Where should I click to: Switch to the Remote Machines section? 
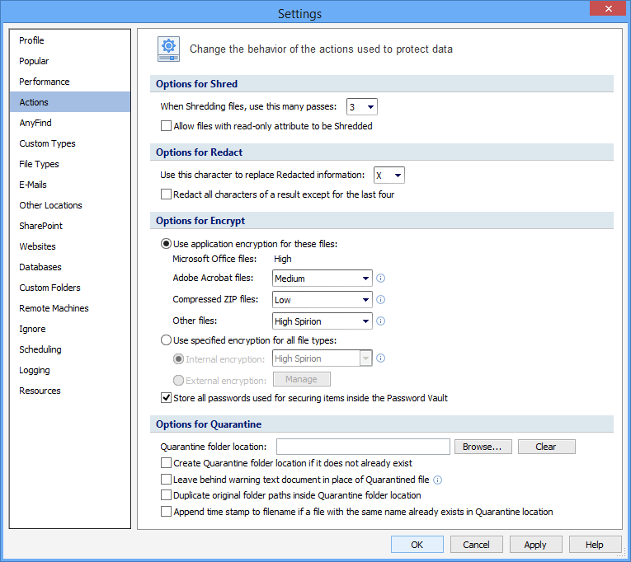(x=54, y=308)
